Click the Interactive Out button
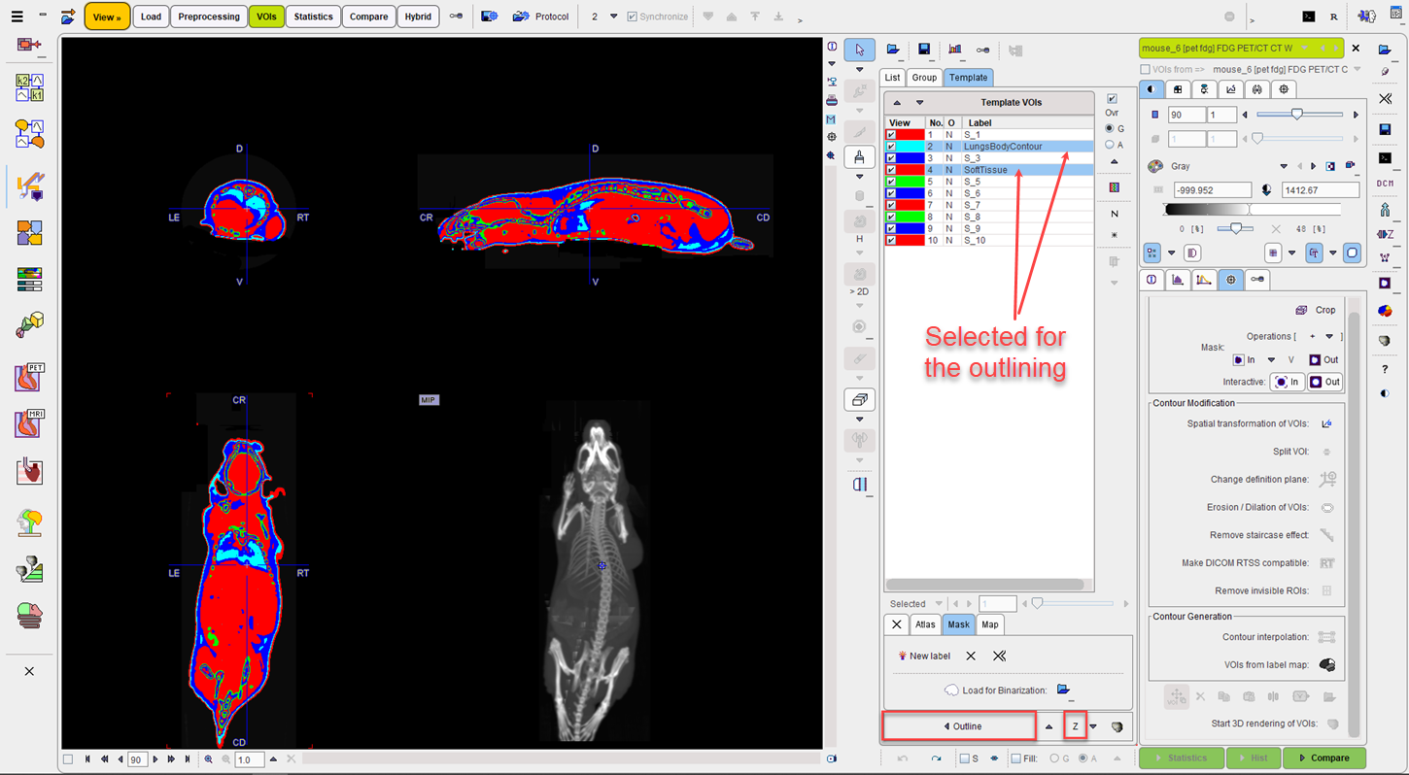Viewport: 1409px width, 775px height. [x=1324, y=382]
